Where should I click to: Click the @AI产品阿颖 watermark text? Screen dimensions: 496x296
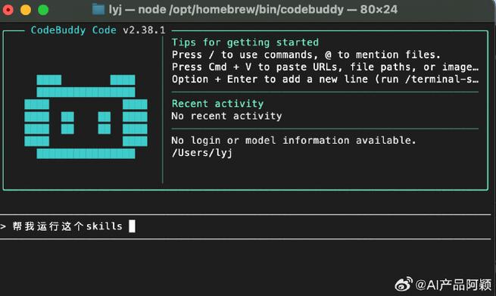(453, 285)
